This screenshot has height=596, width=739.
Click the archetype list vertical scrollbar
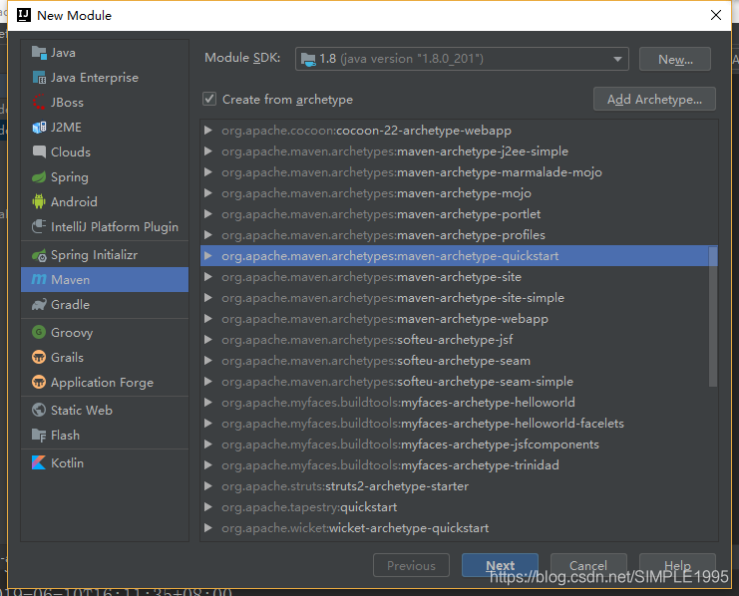713,316
